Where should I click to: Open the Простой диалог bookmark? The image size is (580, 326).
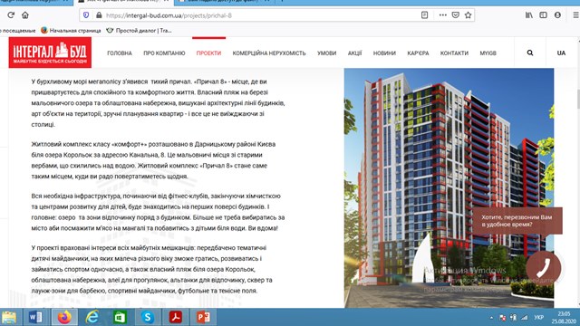(139, 30)
